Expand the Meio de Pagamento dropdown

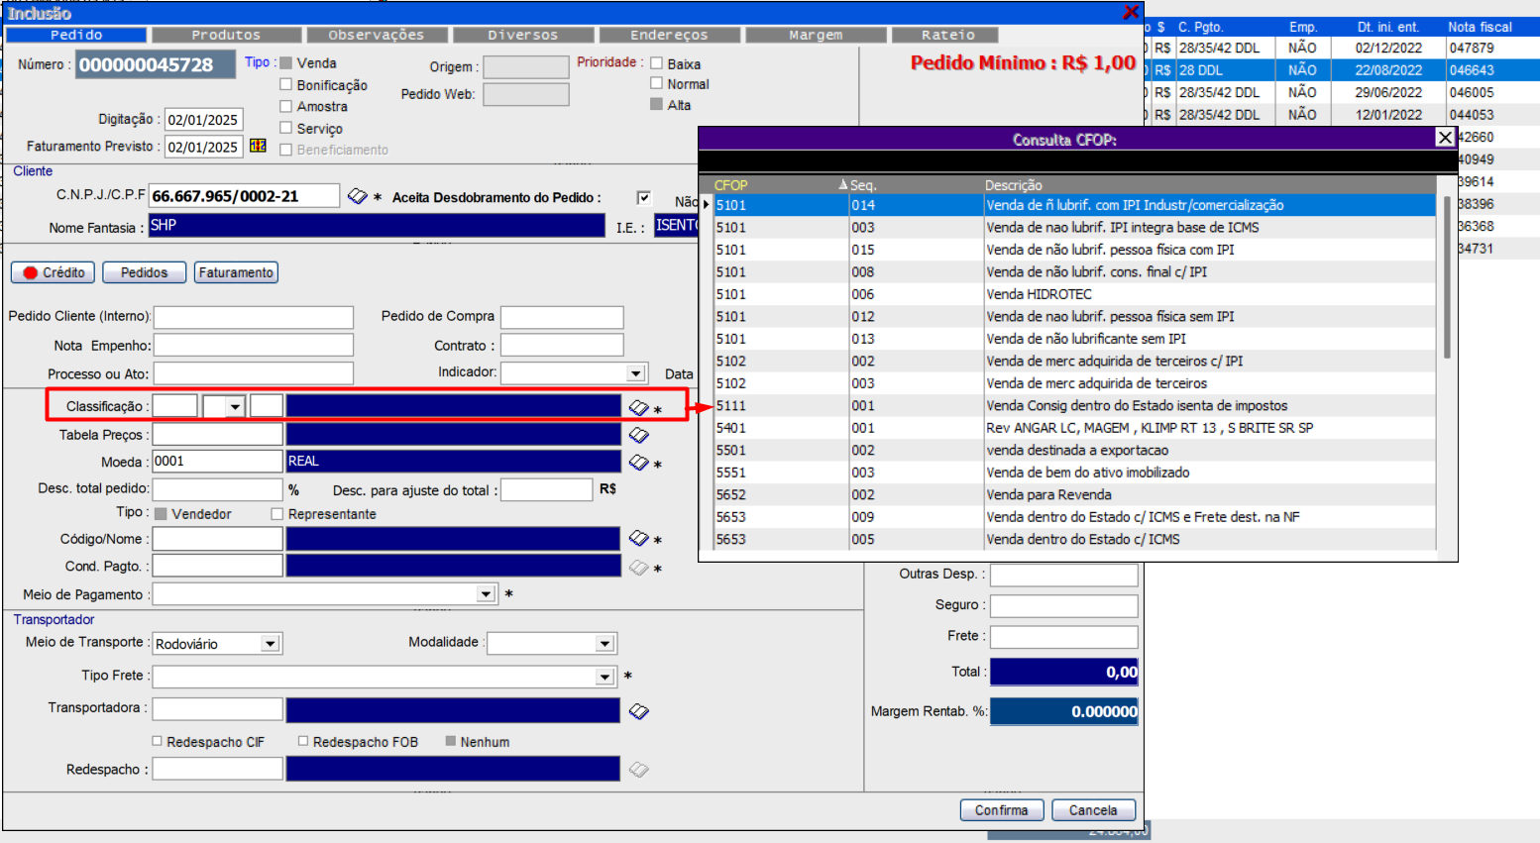pyautogui.click(x=486, y=594)
